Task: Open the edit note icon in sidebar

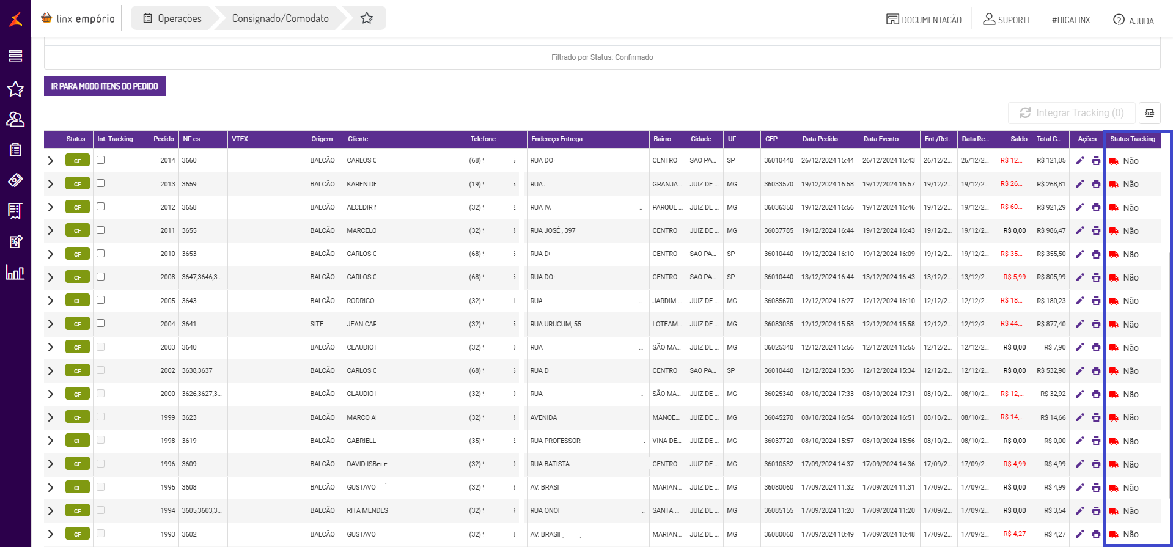Action: click(x=15, y=241)
